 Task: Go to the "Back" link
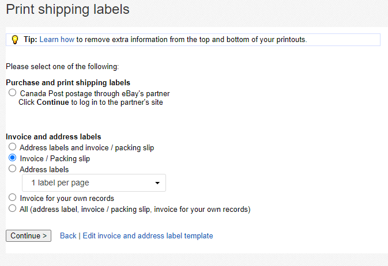tap(68, 235)
